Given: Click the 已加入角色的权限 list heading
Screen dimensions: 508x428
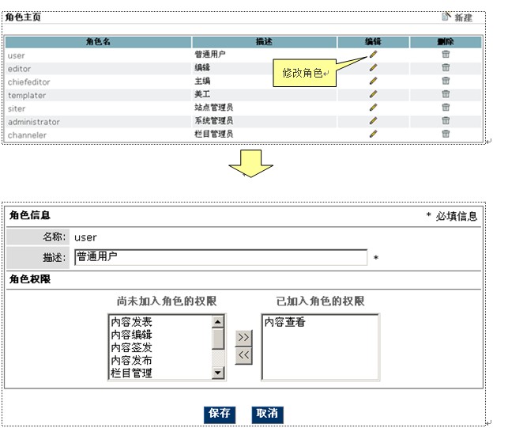Looking at the screenshot, I should (x=320, y=301).
